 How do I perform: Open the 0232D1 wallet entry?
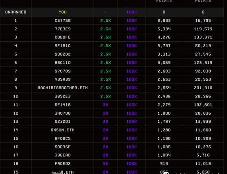pos(63,122)
